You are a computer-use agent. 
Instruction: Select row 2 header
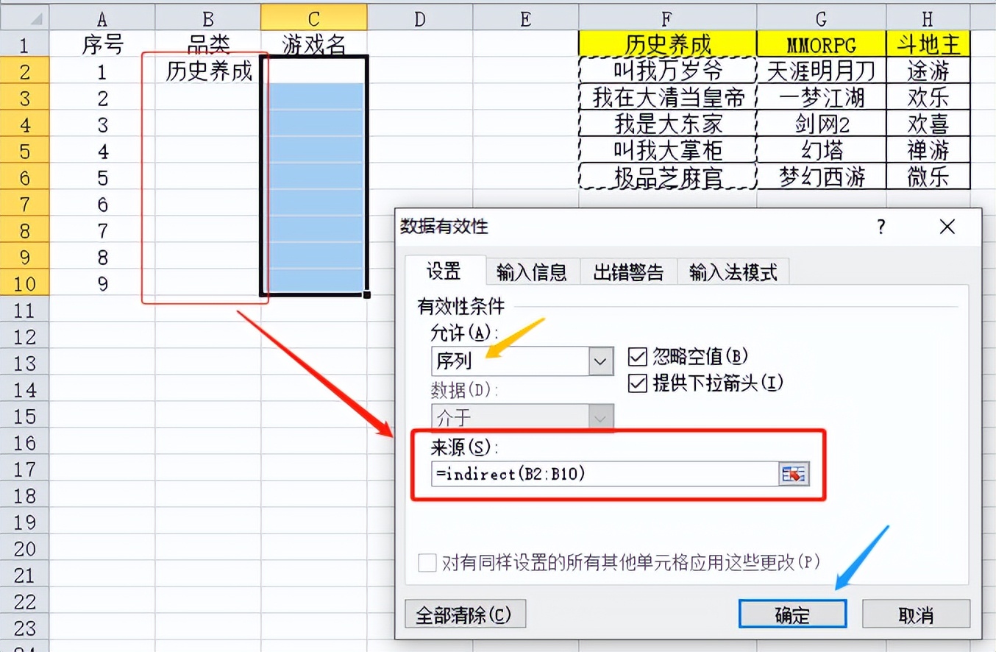pyautogui.click(x=24, y=71)
